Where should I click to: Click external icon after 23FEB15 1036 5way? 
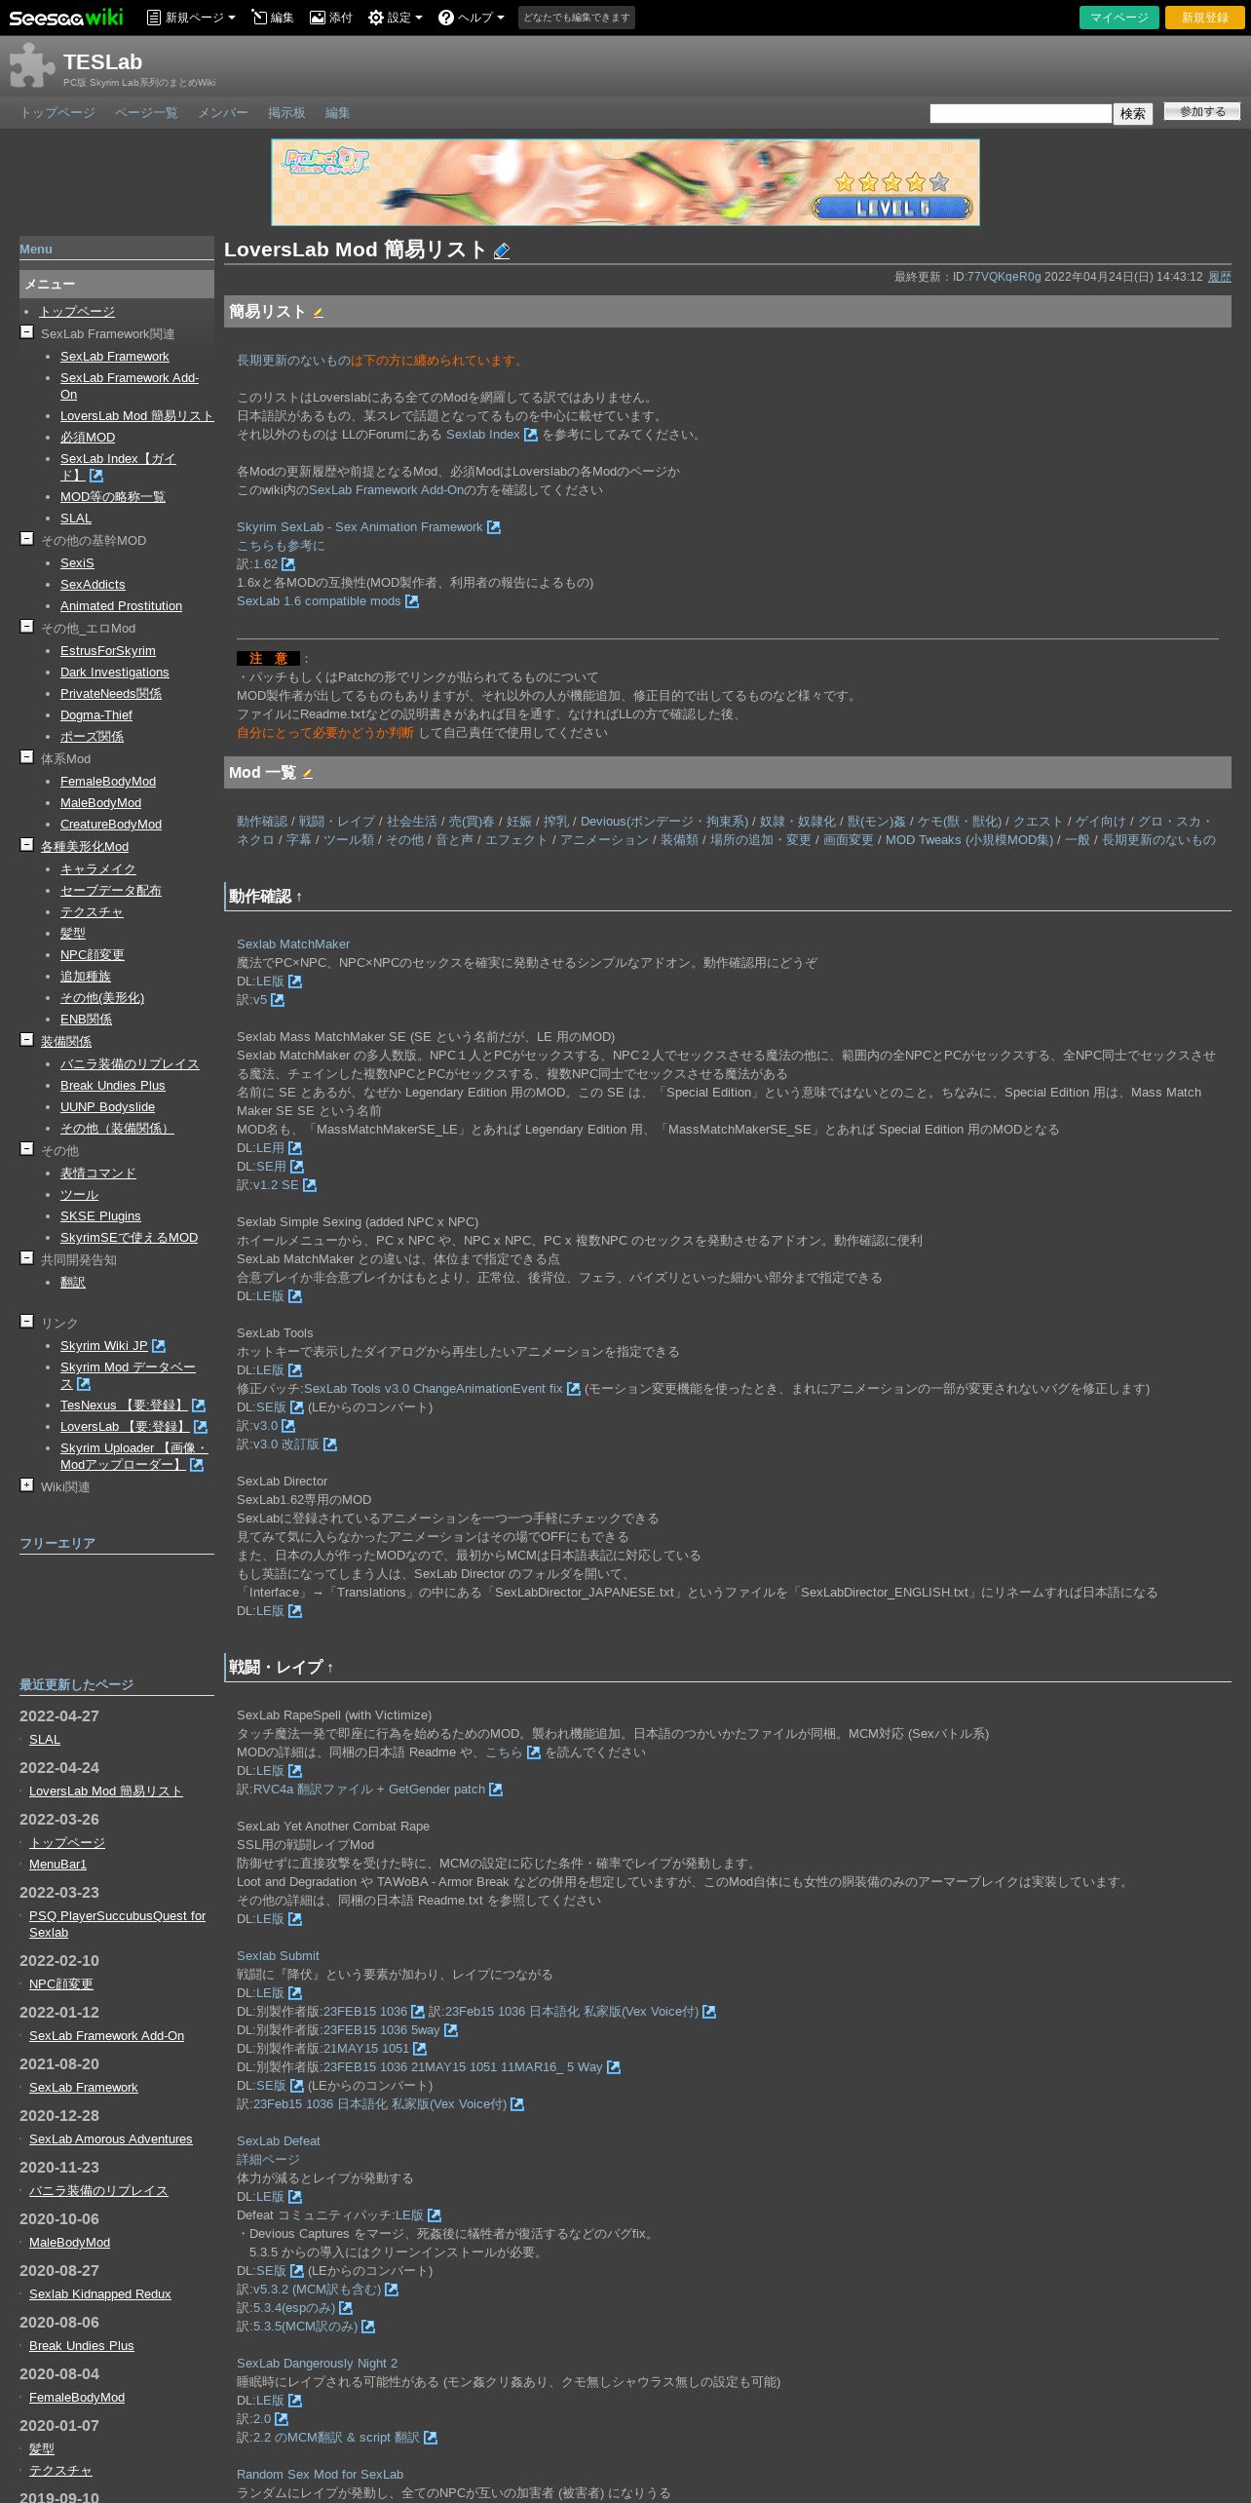(x=451, y=2030)
